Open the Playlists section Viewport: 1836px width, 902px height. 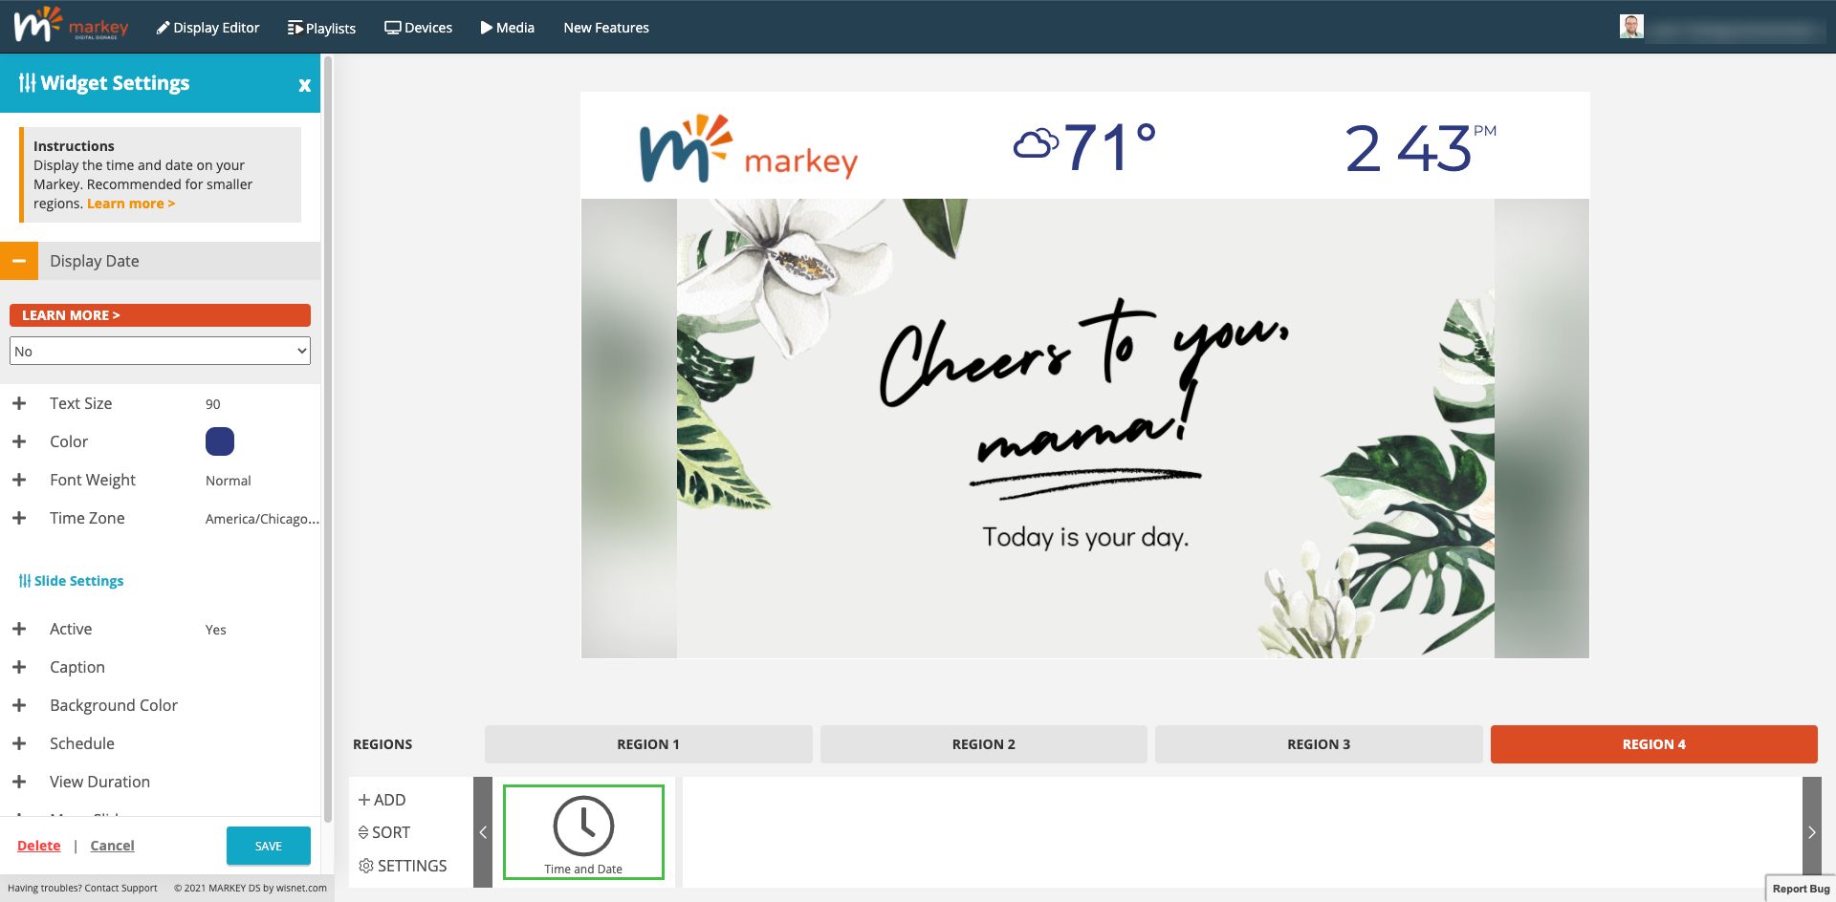click(x=294, y=27)
